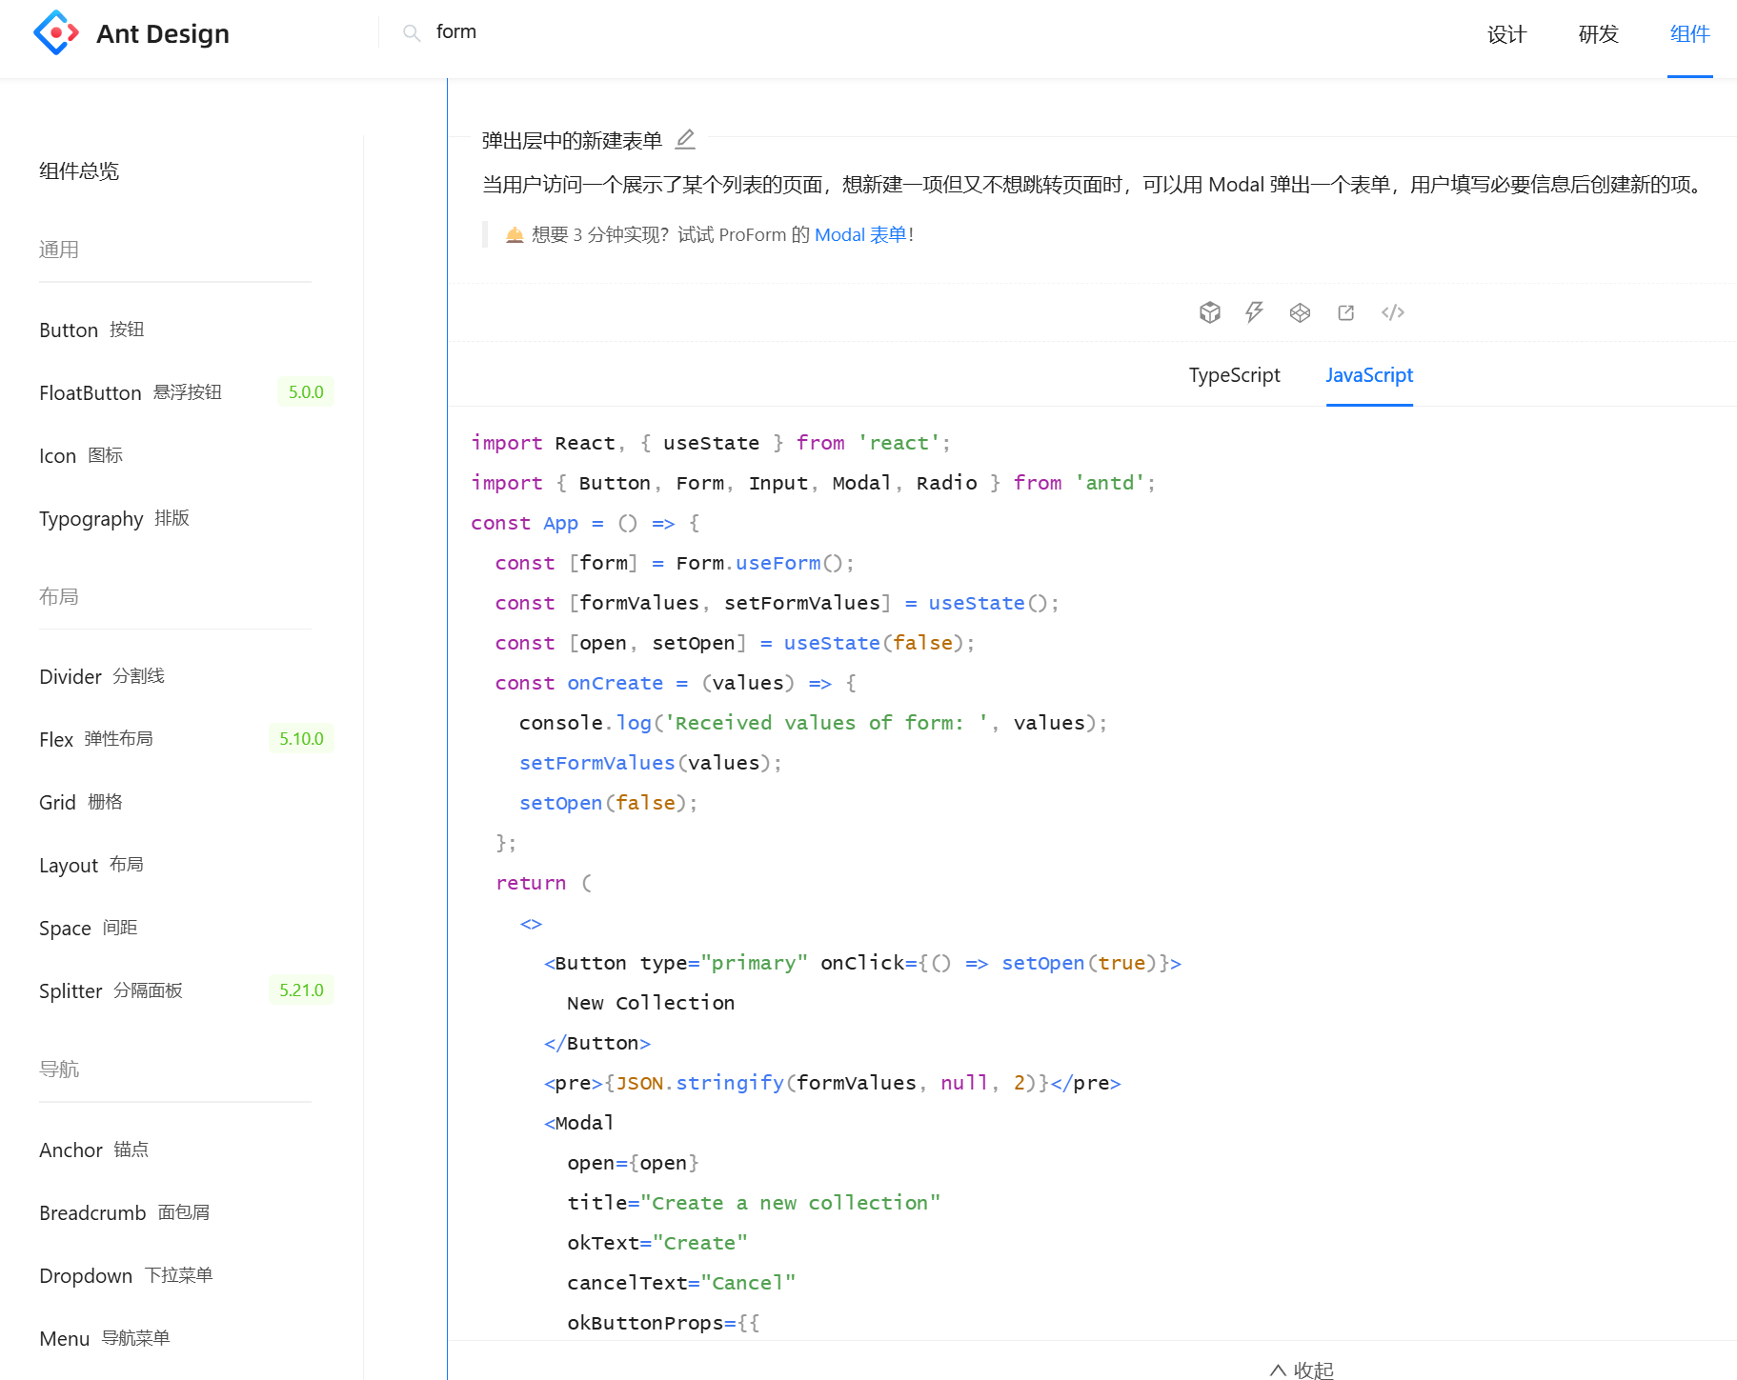Collapse code with 收起 button
The width and height of the screenshot is (1737, 1380).
click(1302, 1370)
